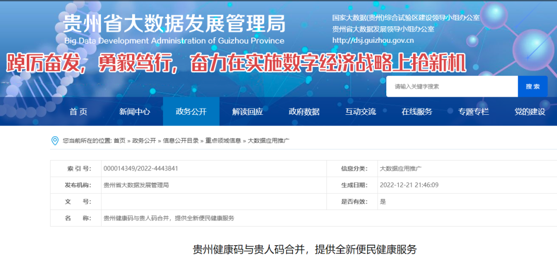557x260 pixels.
Task: Click the 是否有效 label cell
Action: pos(352,201)
